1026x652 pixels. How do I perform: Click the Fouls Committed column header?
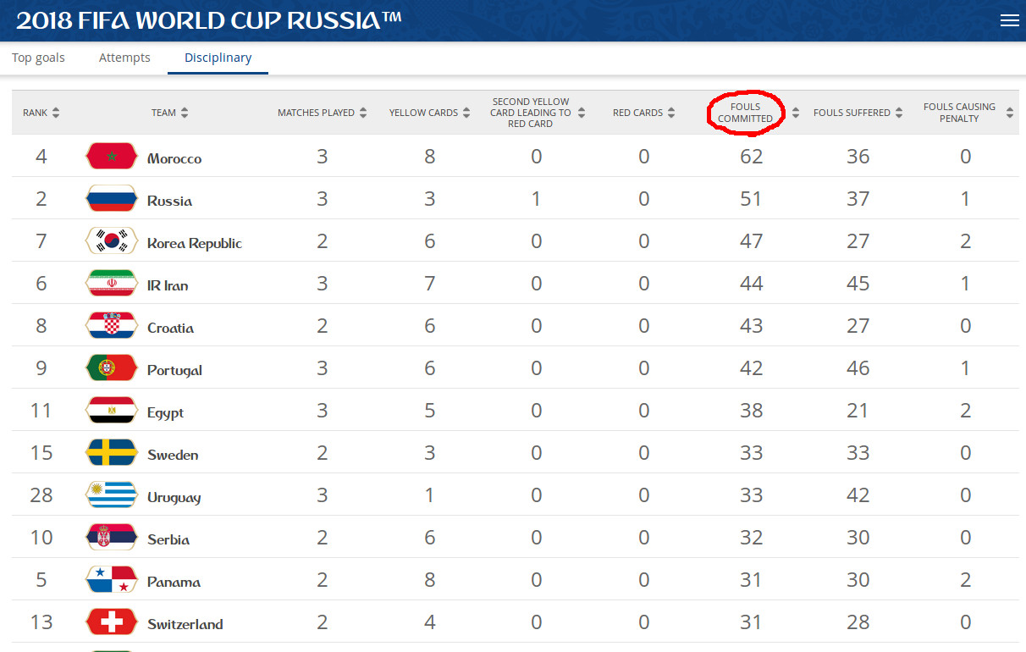[745, 113]
